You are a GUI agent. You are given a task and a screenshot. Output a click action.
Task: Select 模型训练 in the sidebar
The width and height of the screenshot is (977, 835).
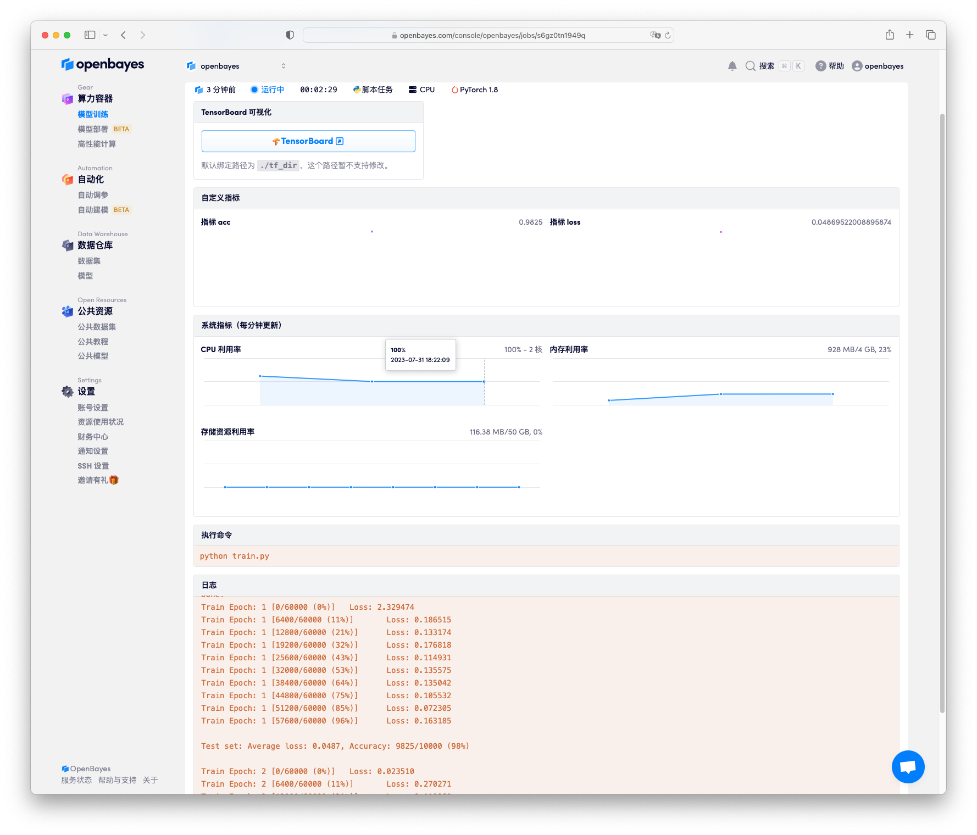(93, 114)
